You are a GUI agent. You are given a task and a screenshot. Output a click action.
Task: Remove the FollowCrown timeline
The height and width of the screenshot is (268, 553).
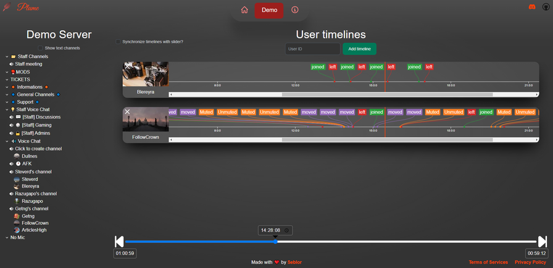click(127, 112)
